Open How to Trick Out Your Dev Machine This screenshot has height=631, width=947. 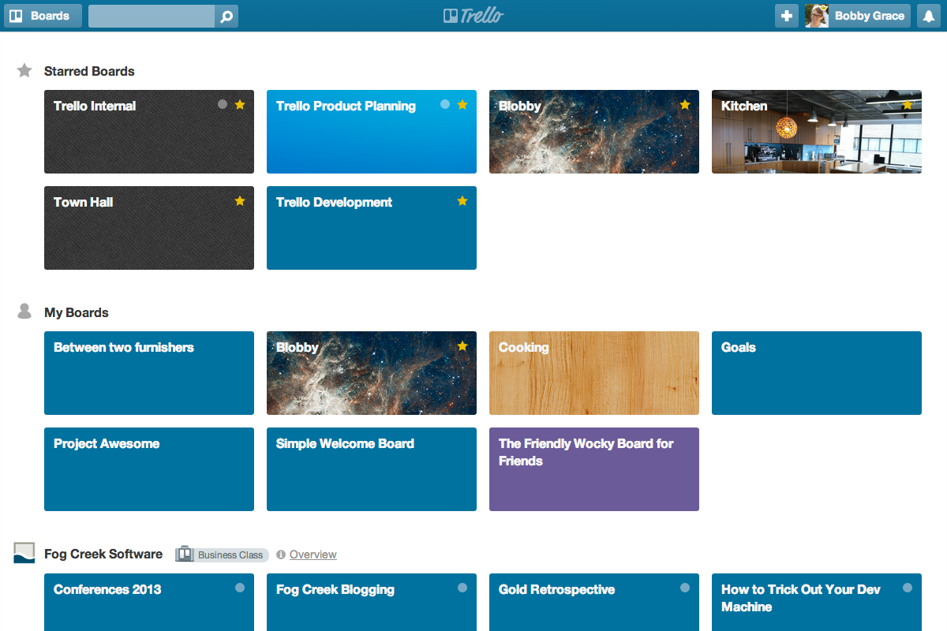[x=817, y=603]
